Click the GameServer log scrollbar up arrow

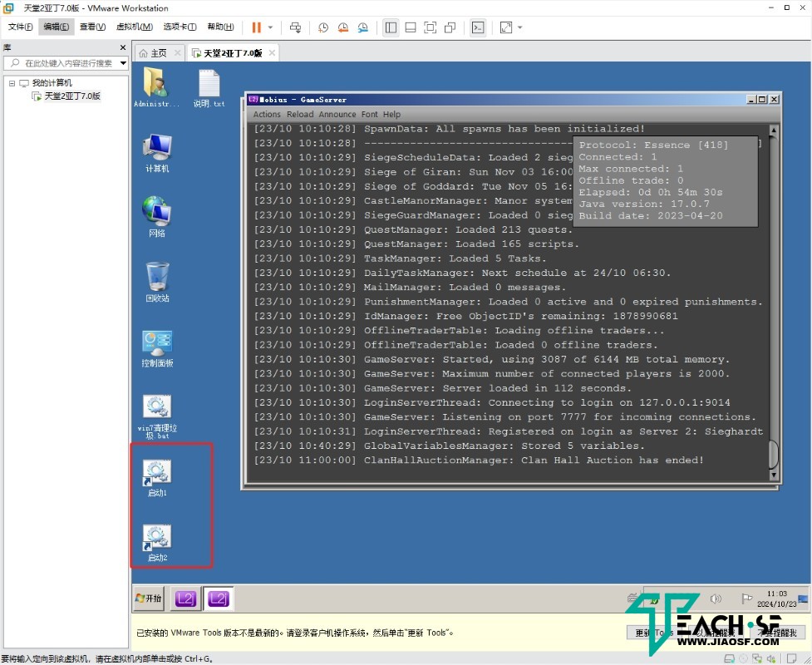pyautogui.click(x=773, y=130)
